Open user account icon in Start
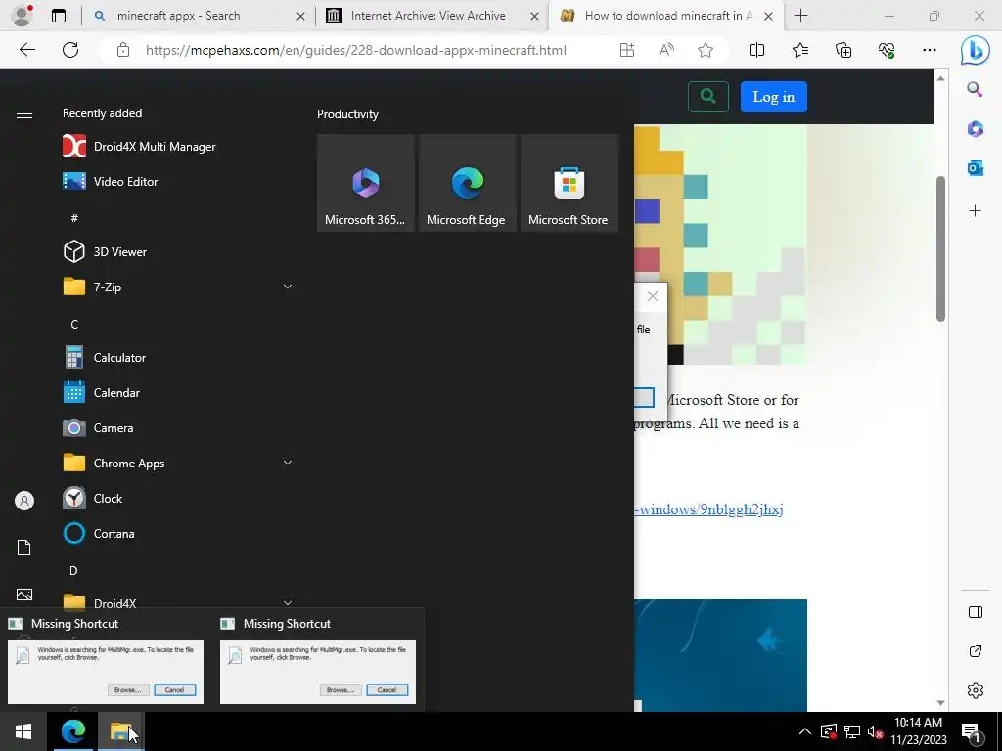The width and height of the screenshot is (1002, 751). pos(24,501)
